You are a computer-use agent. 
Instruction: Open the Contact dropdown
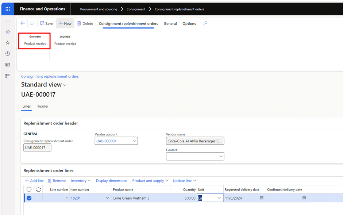221,156
